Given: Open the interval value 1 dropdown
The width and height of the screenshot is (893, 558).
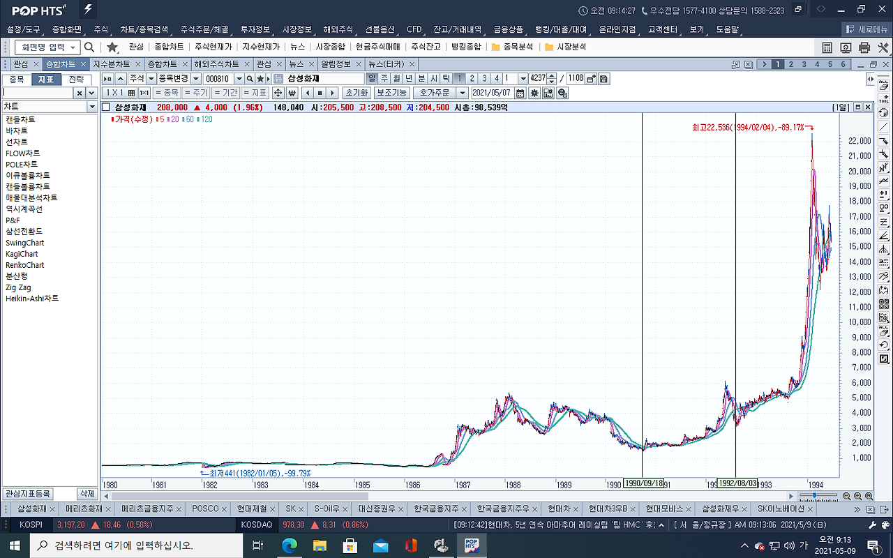Looking at the screenshot, I should point(523,79).
